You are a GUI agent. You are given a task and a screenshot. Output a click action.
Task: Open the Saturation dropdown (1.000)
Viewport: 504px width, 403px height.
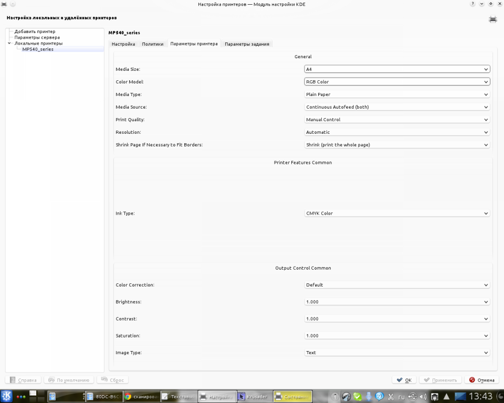tap(397, 335)
